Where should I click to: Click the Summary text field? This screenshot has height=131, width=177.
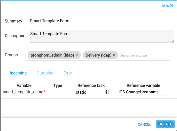(102, 21)
